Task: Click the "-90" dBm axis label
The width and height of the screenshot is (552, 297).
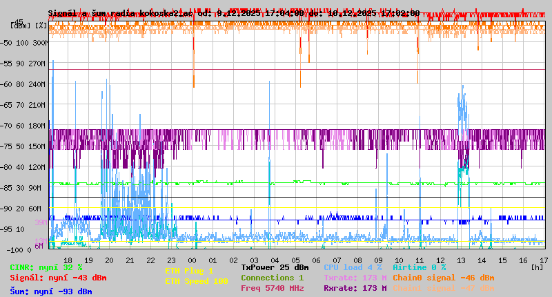Action: 6,209
